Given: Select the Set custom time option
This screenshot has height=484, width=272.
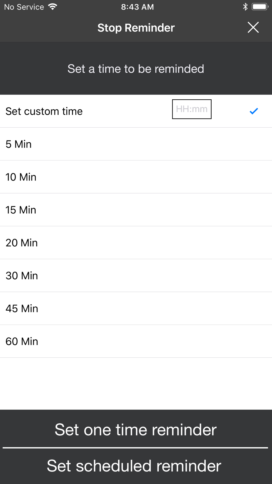Looking at the screenshot, I should point(44,111).
